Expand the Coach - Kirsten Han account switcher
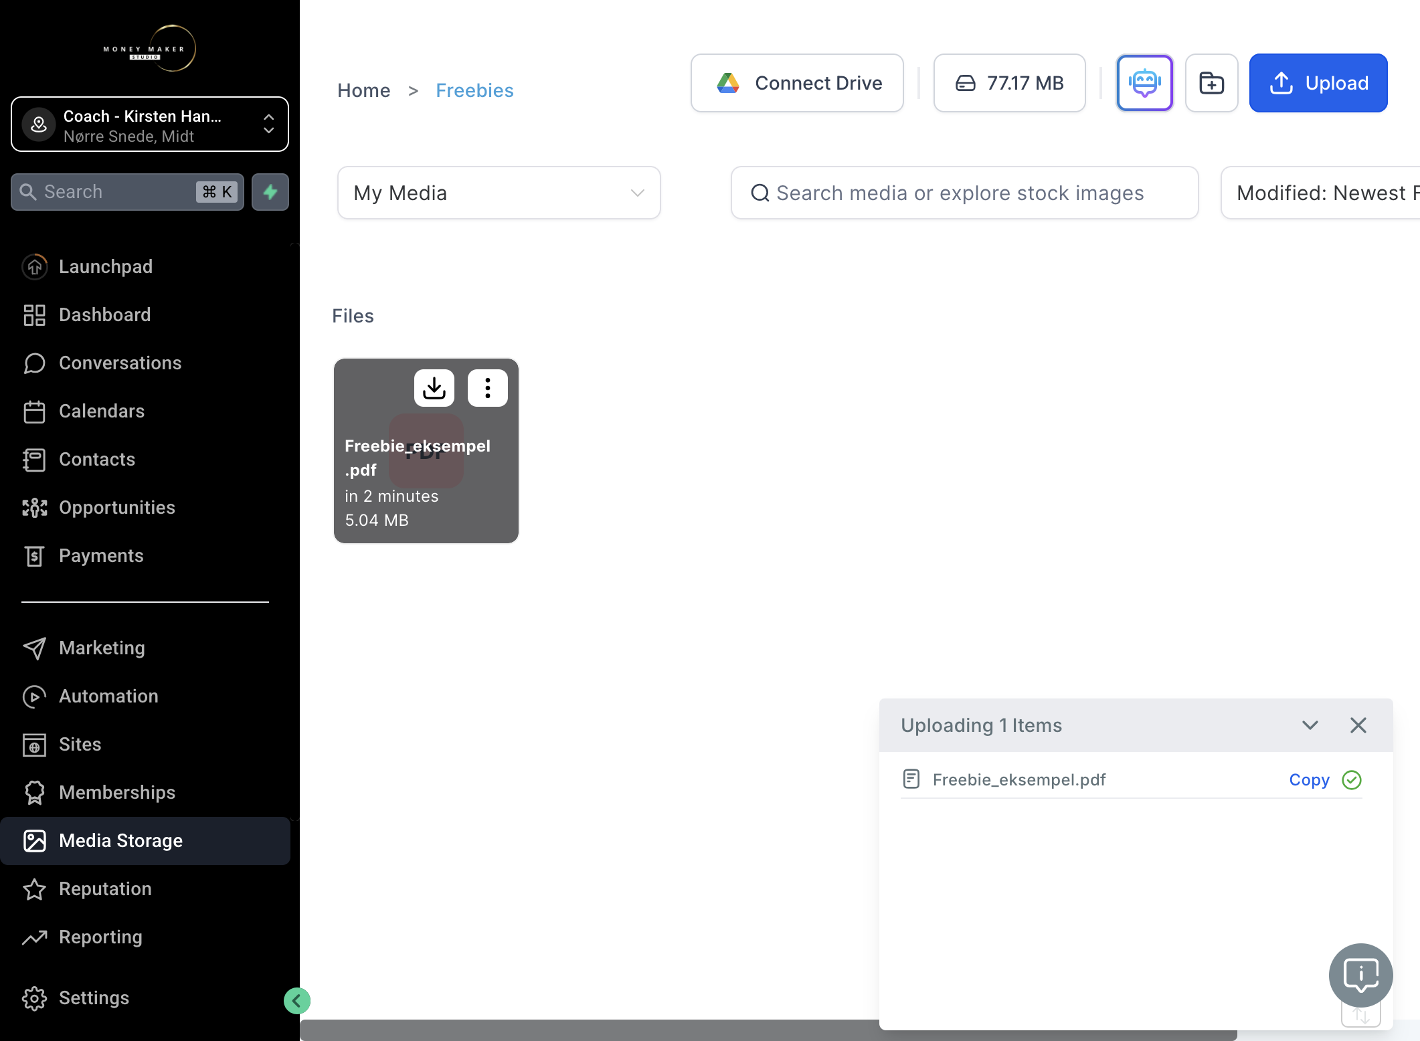Viewport: 1420px width, 1041px height. (x=150, y=124)
